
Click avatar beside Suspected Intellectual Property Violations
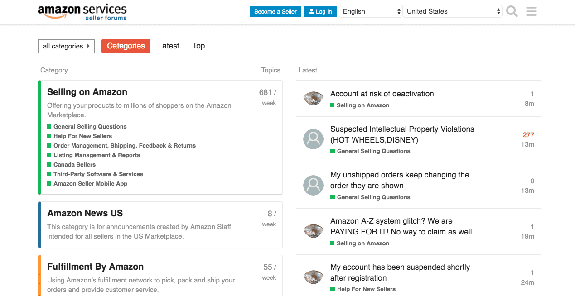tap(313, 139)
